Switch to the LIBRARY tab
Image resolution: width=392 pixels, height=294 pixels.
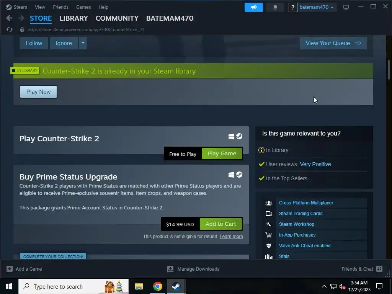pos(74,18)
